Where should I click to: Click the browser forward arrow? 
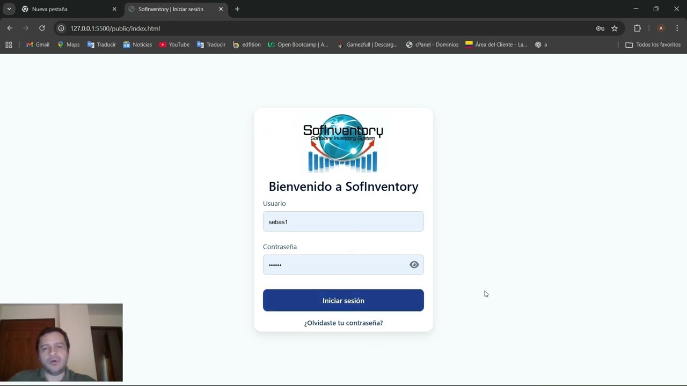26,28
